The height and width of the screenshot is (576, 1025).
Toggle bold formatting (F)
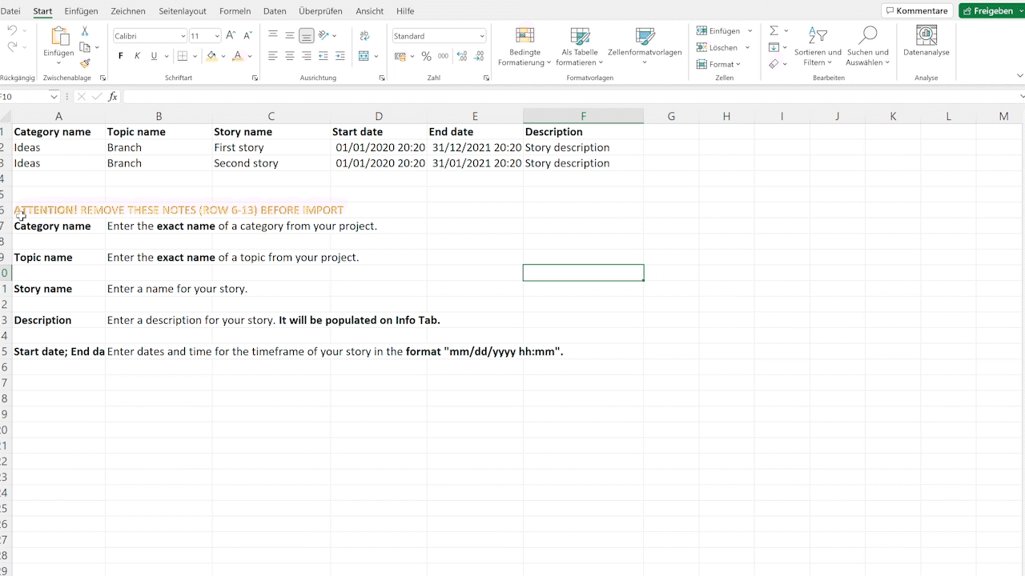pos(121,56)
